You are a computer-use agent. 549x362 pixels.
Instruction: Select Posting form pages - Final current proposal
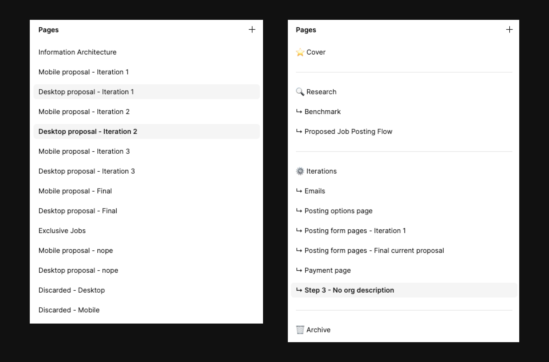[374, 250]
